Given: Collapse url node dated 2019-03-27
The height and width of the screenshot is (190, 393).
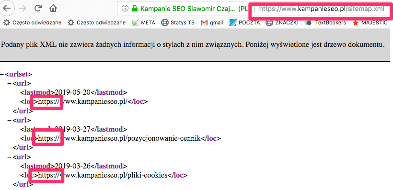Looking at the screenshot, I should (10, 120).
